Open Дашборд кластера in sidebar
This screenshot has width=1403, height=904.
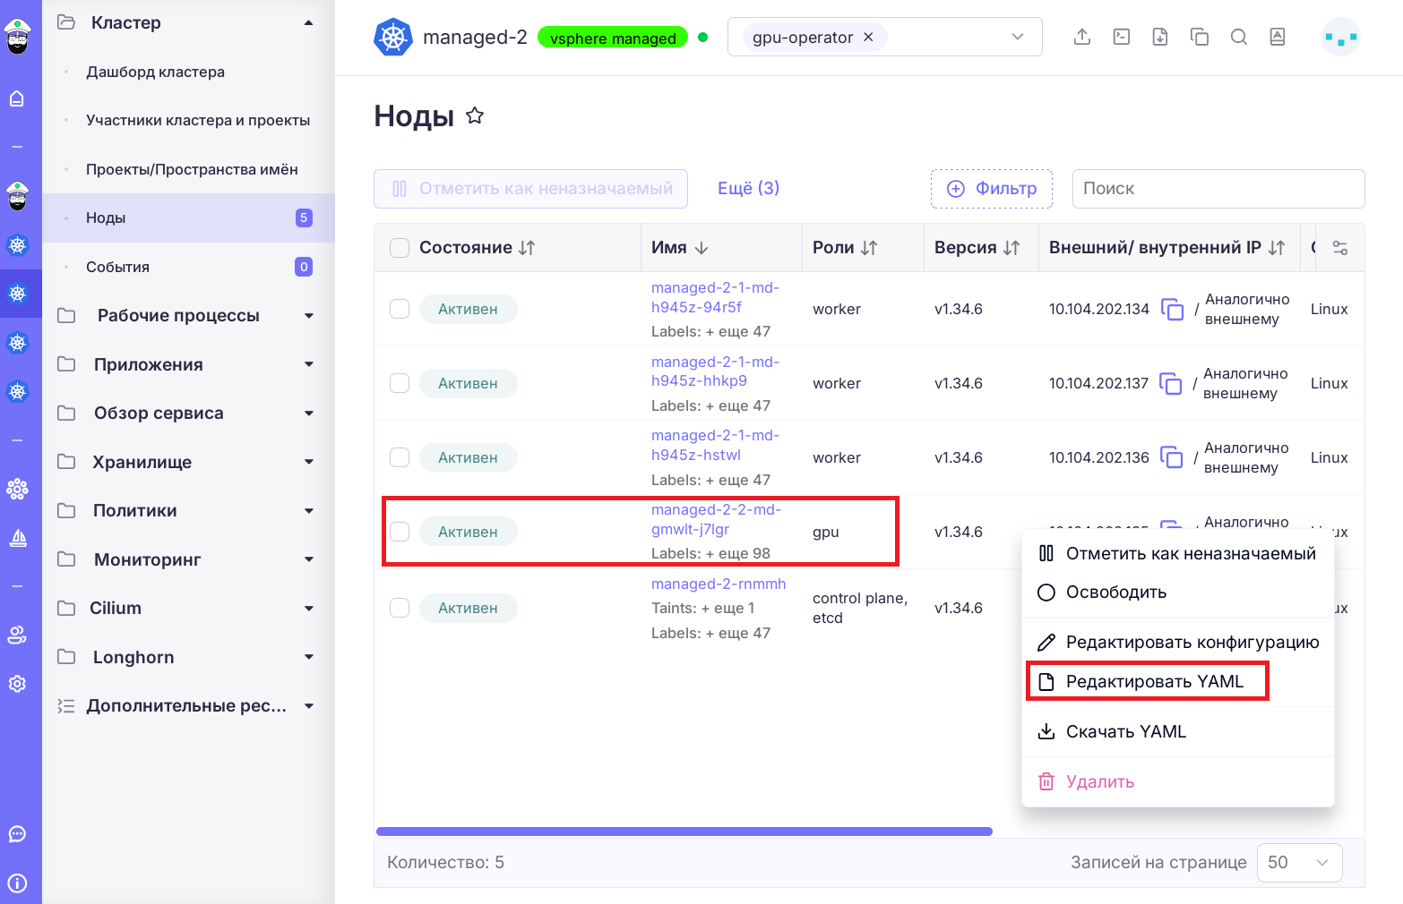click(155, 72)
